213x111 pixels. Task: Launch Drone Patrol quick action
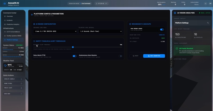pos(13,84)
